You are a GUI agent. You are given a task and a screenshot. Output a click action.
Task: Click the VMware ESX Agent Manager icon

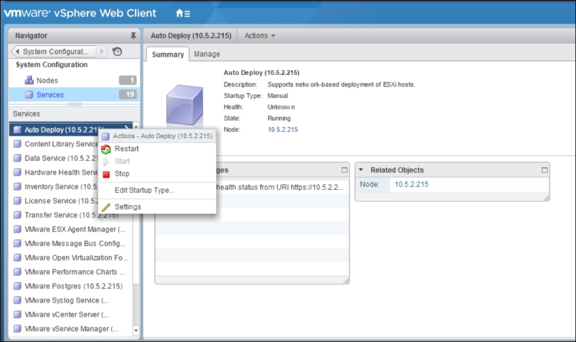[x=17, y=229]
